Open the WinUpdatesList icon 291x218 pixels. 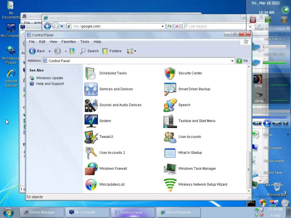coord(91,185)
